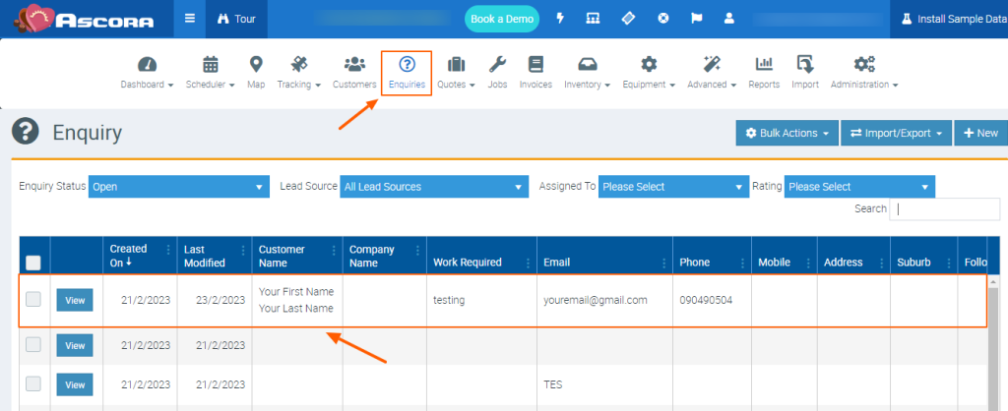Toggle the hamburger menu icon
The width and height of the screenshot is (1008, 411).
pyautogui.click(x=190, y=19)
